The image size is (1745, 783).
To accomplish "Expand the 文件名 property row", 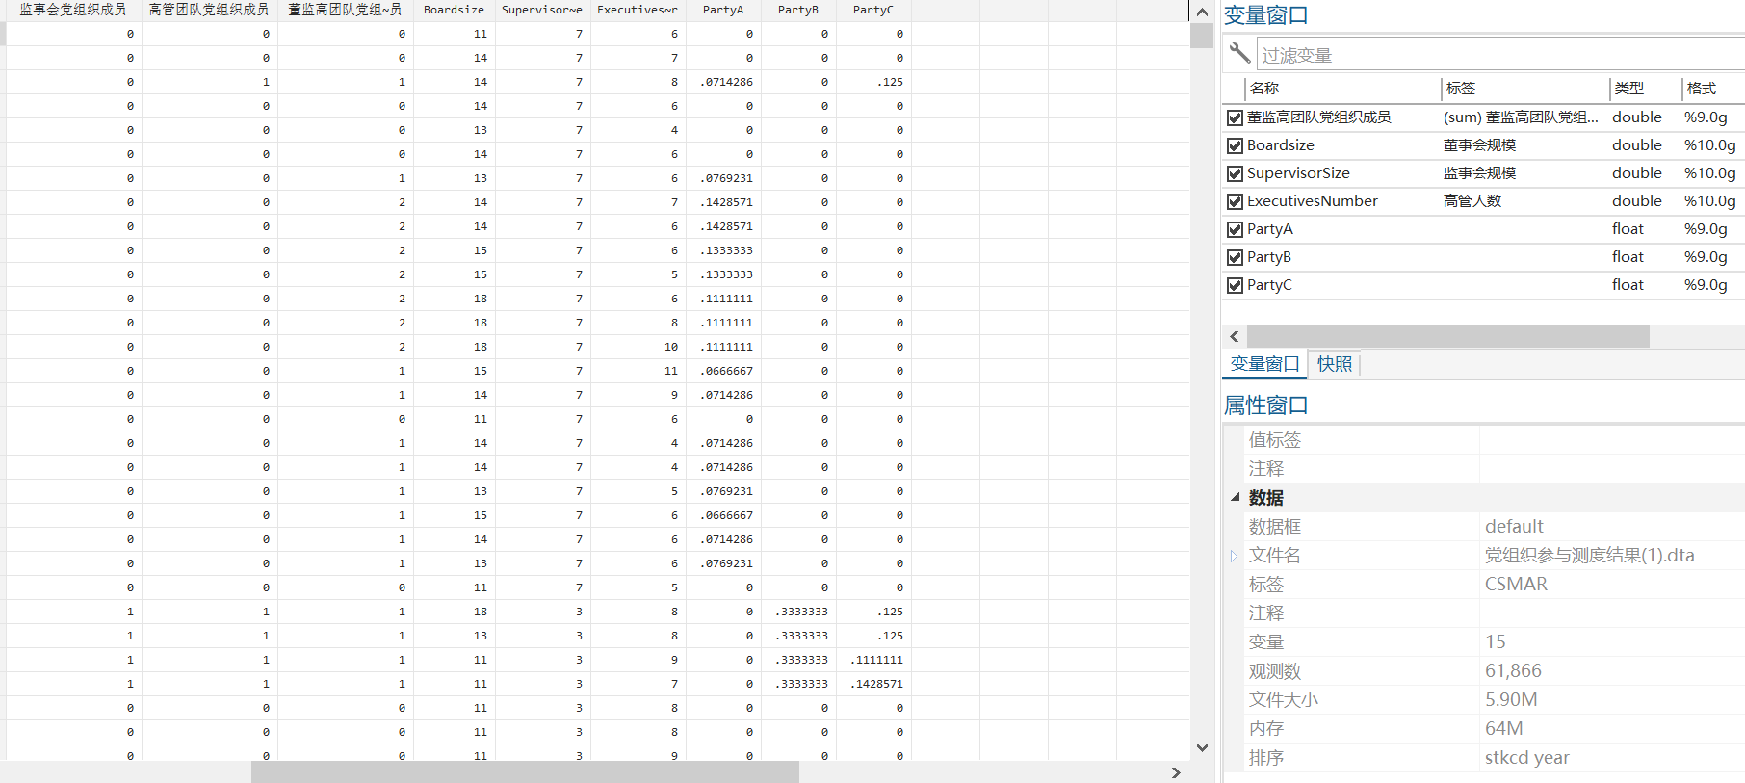I will 1234,556.
